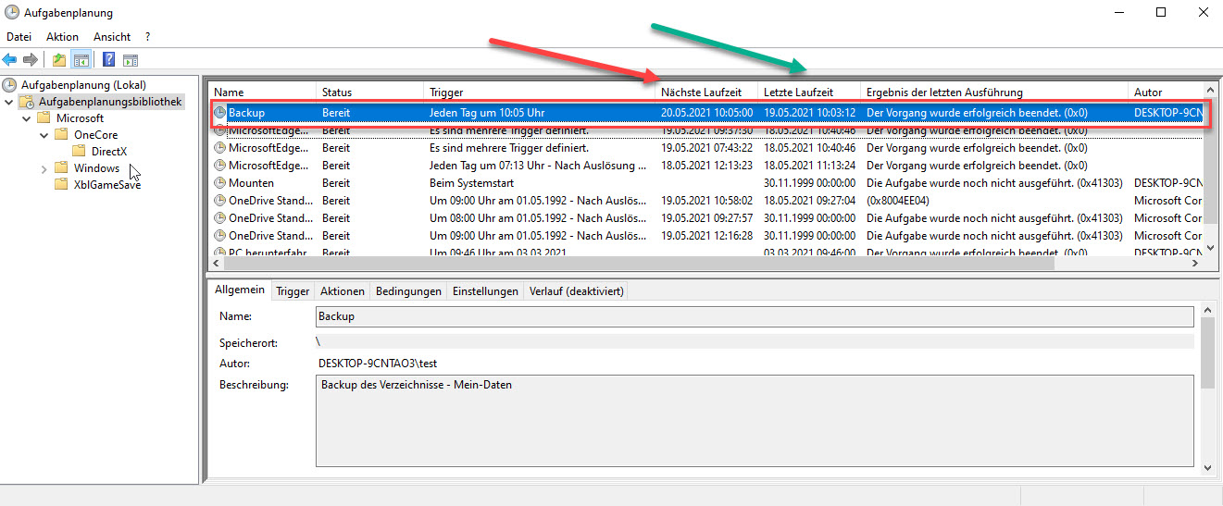Select the DirectX folder in tree
This screenshot has height=506, width=1223.
(x=109, y=152)
